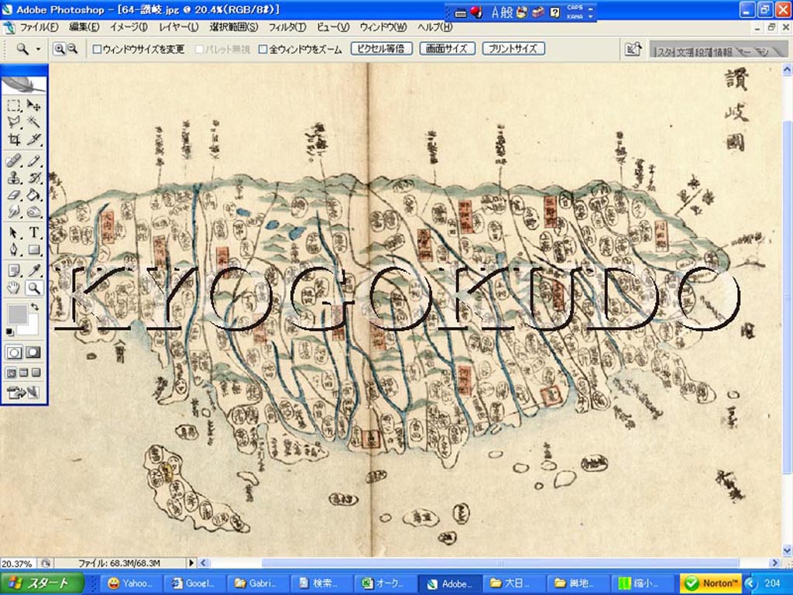The height and width of the screenshot is (595, 793).
Task: Select the Polygonal Lasso tool
Action: coord(14,122)
